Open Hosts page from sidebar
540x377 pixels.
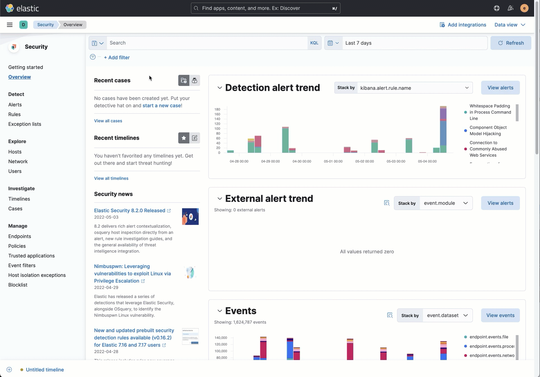click(x=15, y=152)
